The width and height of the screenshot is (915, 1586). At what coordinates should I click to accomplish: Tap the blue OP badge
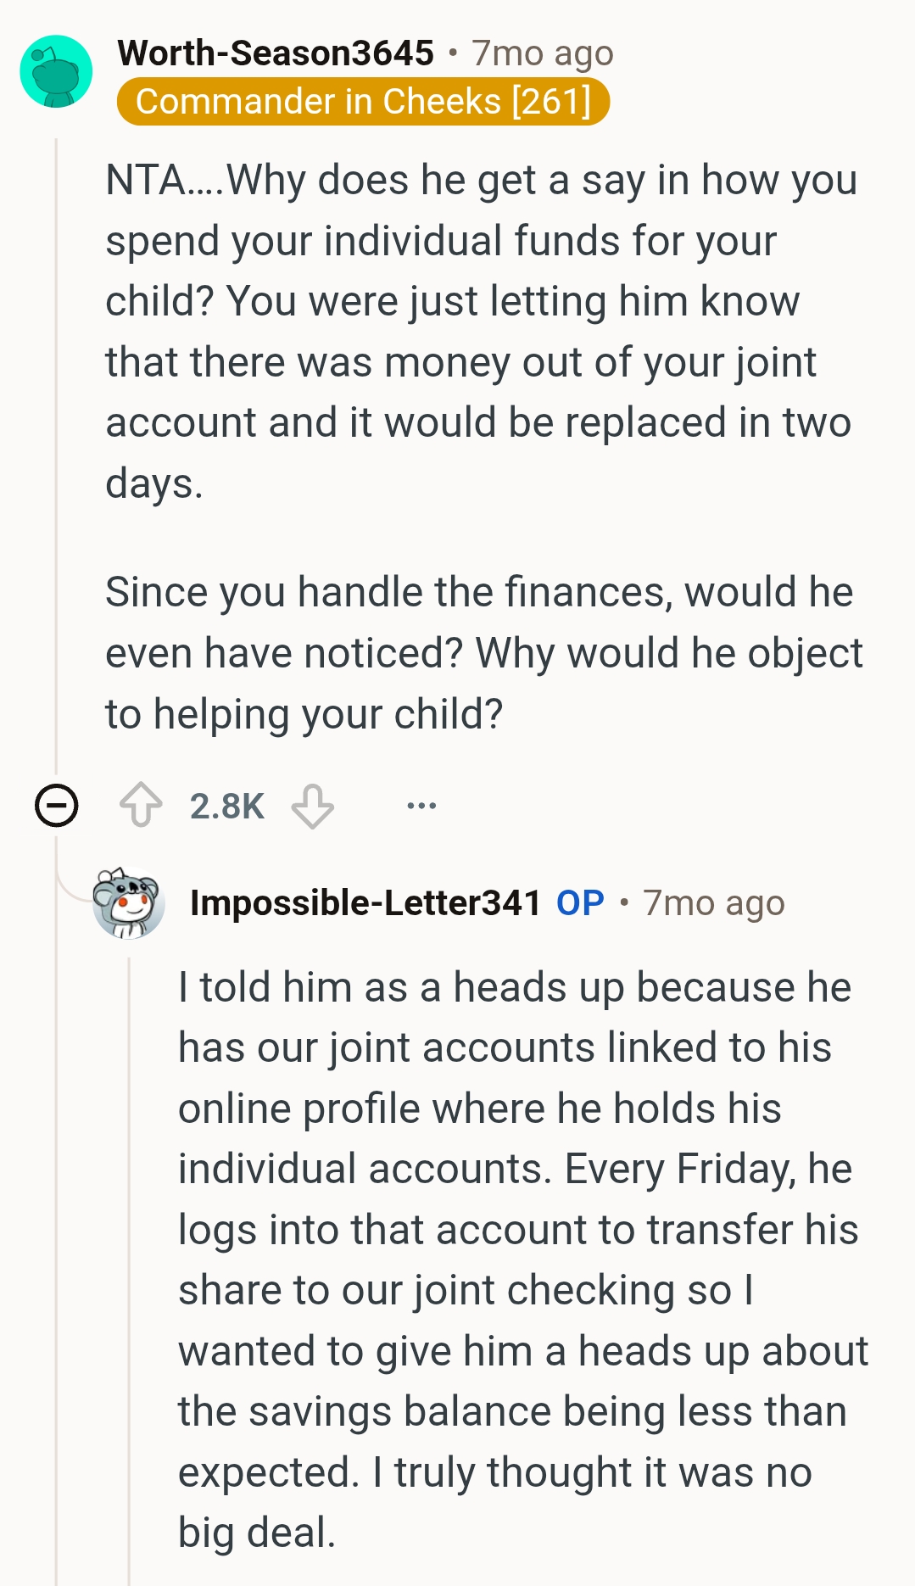[580, 903]
